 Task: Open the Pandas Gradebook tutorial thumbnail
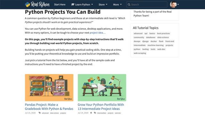(x=49, y=88)
